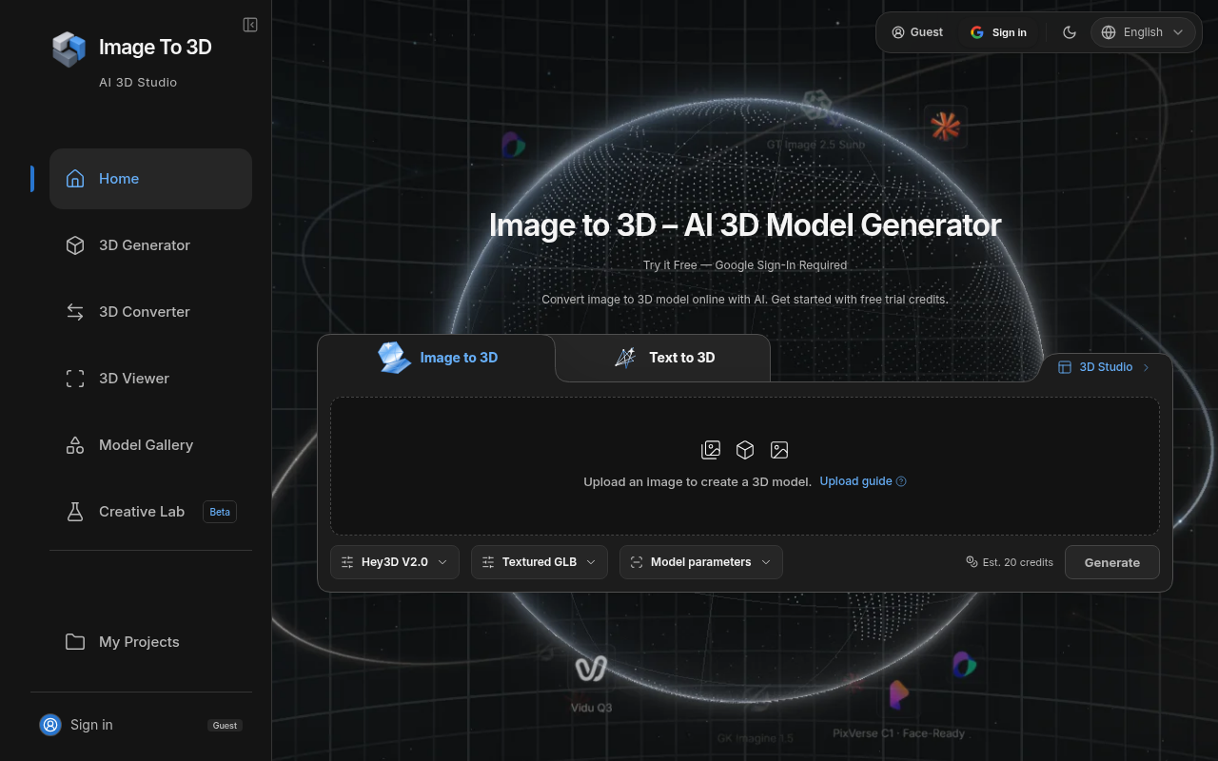Screen dimensions: 1218x761
Task: Click the Sign in avatar icon
Action: [50, 725]
